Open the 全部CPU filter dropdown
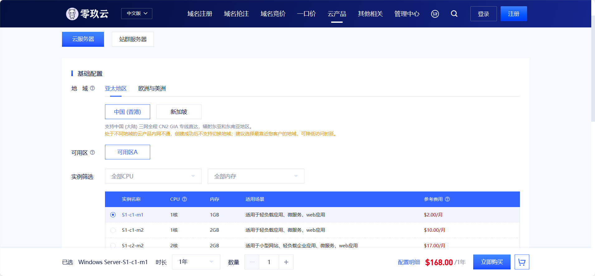 click(x=153, y=176)
